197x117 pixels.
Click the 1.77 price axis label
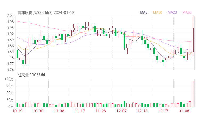coord(10,64)
